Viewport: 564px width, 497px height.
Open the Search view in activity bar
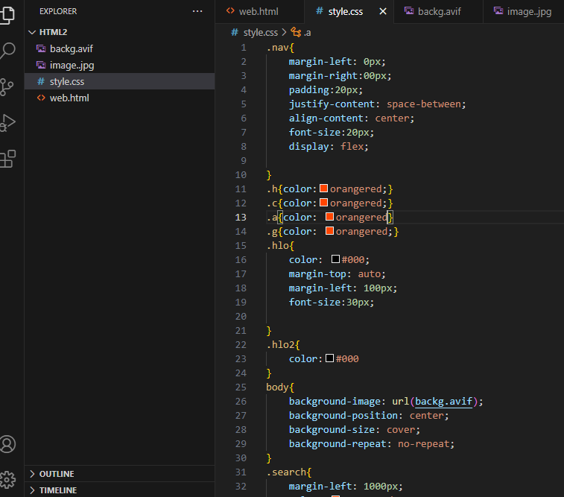pyautogui.click(x=7, y=51)
